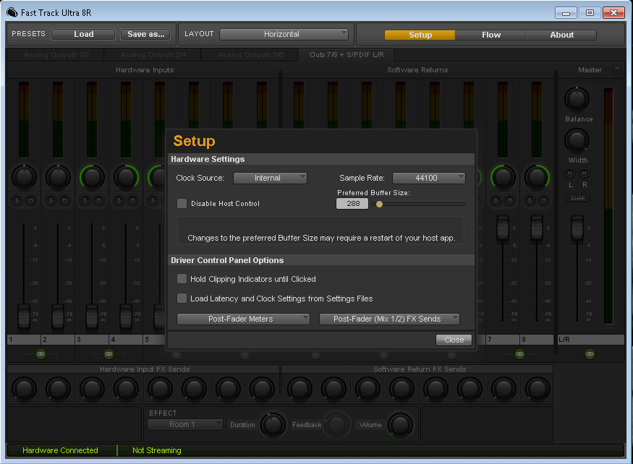Link software return channels 1 and 2
This screenshot has width=633, height=464.
(x=315, y=354)
